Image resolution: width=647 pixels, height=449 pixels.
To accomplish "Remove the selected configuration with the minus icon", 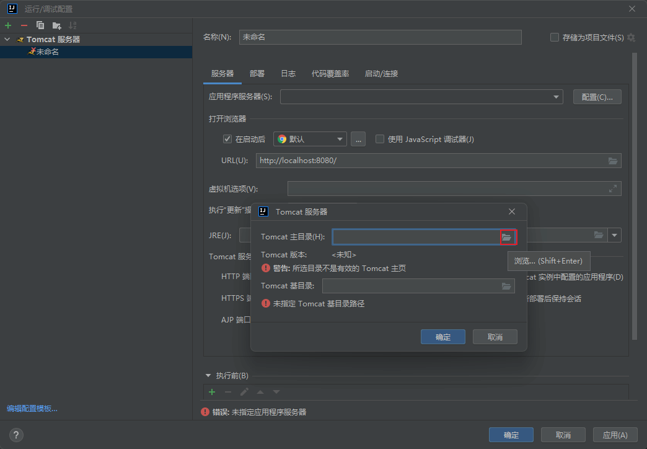I will coord(24,25).
